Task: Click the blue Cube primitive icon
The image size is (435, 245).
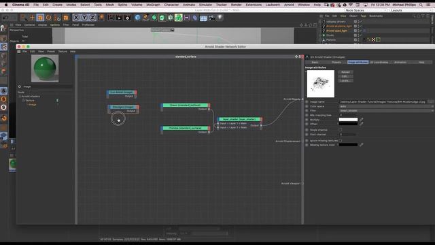Action: 137,18
